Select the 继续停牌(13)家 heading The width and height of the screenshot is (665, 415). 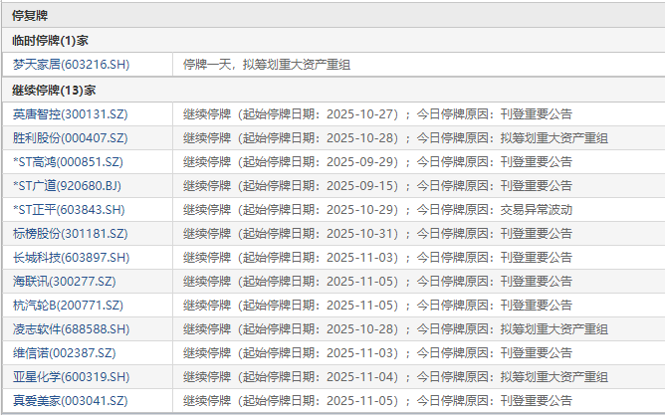[54, 91]
